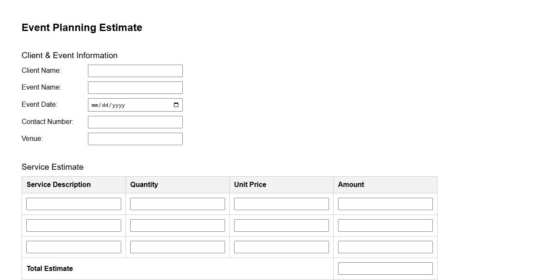The height and width of the screenshot is (280, 551).
Task: Click second row Service Description field
Action: click(74, 226)
